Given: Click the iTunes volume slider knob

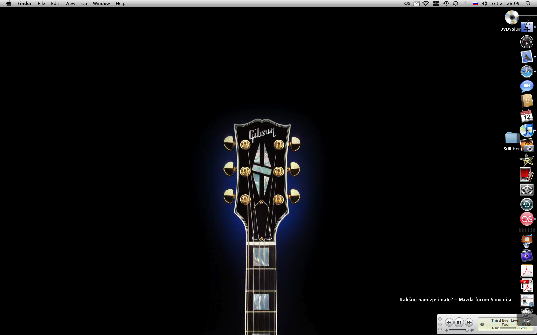Looking at the screenshot, I should 467,330.
